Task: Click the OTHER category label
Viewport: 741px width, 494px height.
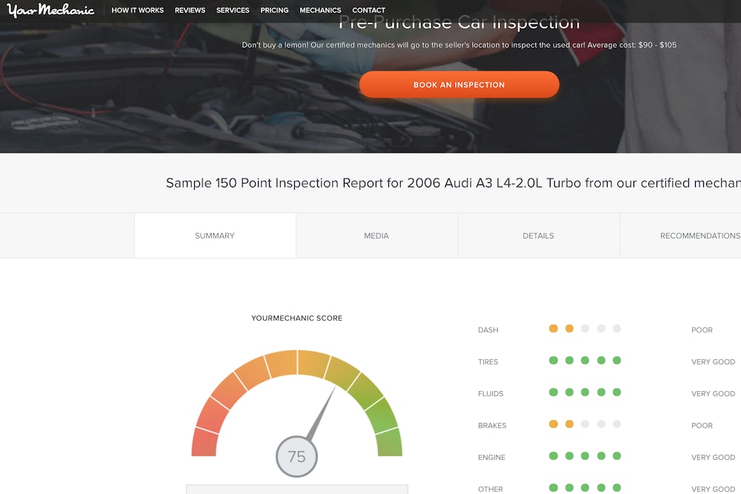Action: pyautogui.click(x=491, y=490)
